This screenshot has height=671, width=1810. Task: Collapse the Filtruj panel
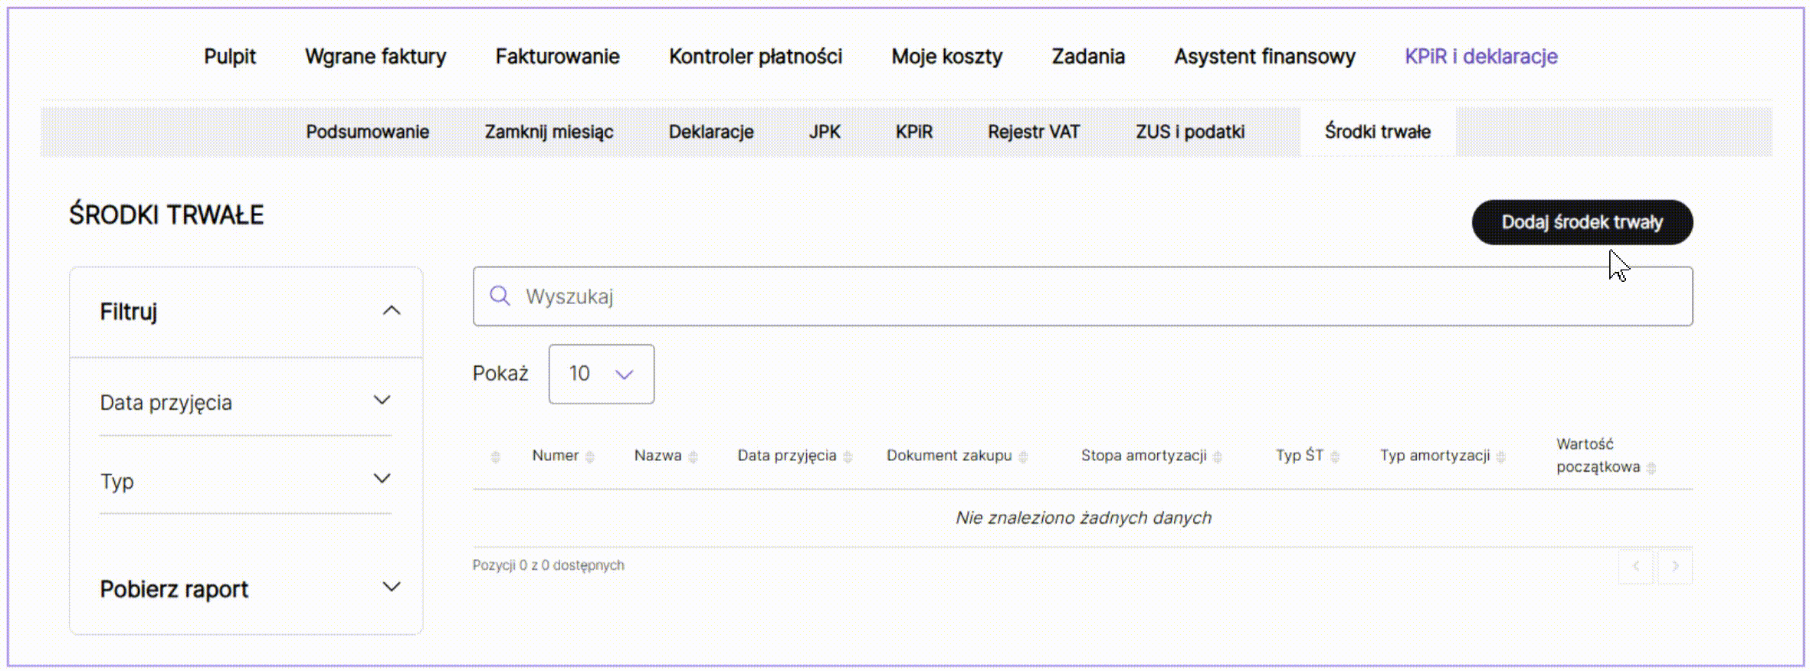(x=392, y=310)
